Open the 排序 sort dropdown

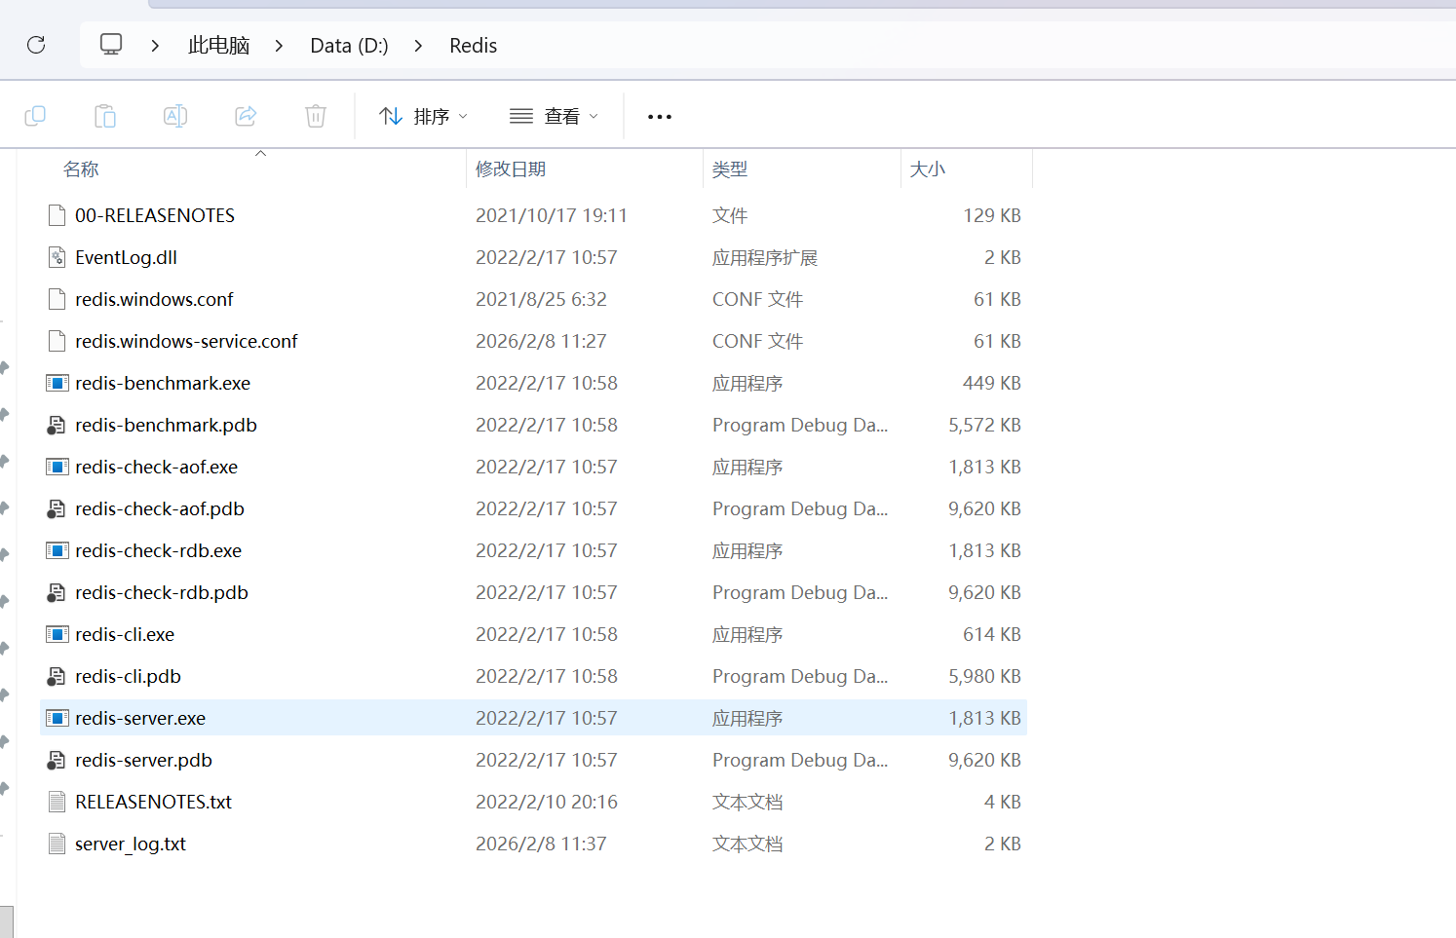[423, 116]
